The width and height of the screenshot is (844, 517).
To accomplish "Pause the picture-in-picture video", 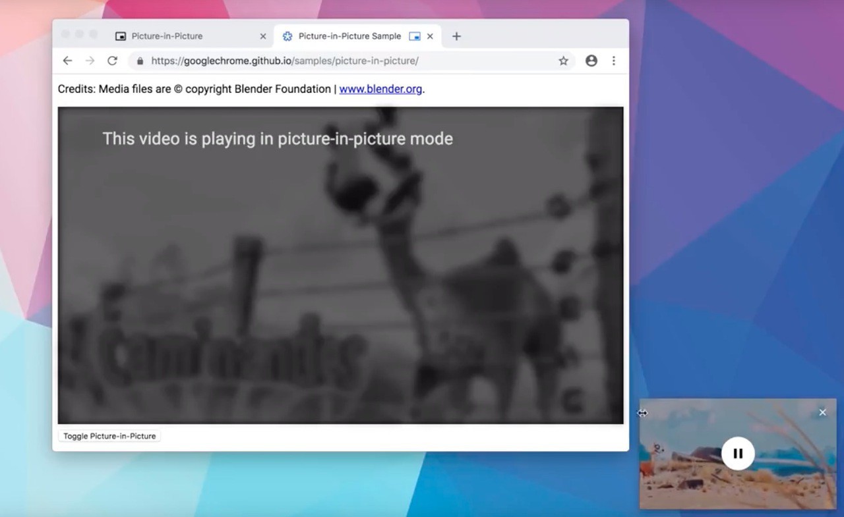I will click(738, 453).
